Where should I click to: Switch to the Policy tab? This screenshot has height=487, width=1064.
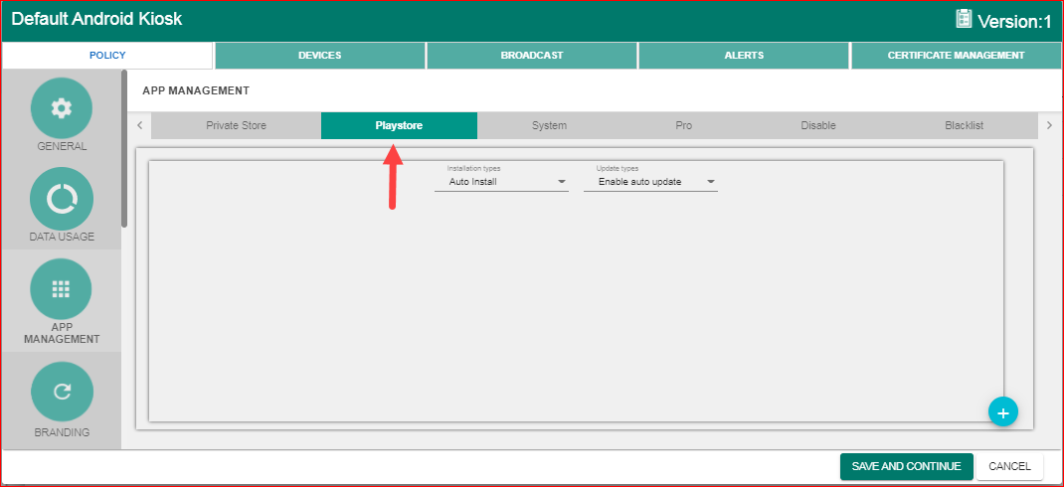point(108,56)
